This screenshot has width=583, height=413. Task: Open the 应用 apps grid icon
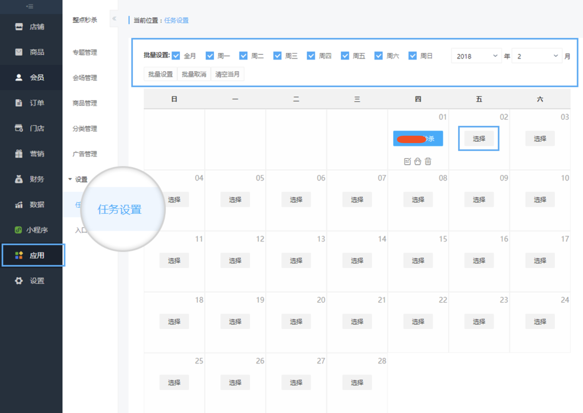(x=19, y=255)
